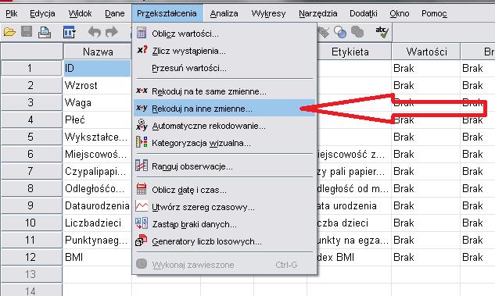Click the Waga variable name cell
The image size is (495, 296).
(97, 102)
